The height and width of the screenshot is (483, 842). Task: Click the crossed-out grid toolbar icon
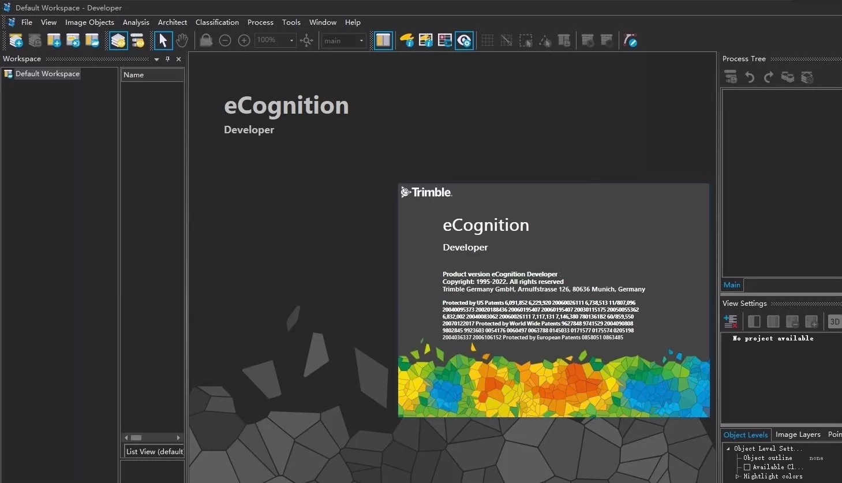(x=507, y=40)
